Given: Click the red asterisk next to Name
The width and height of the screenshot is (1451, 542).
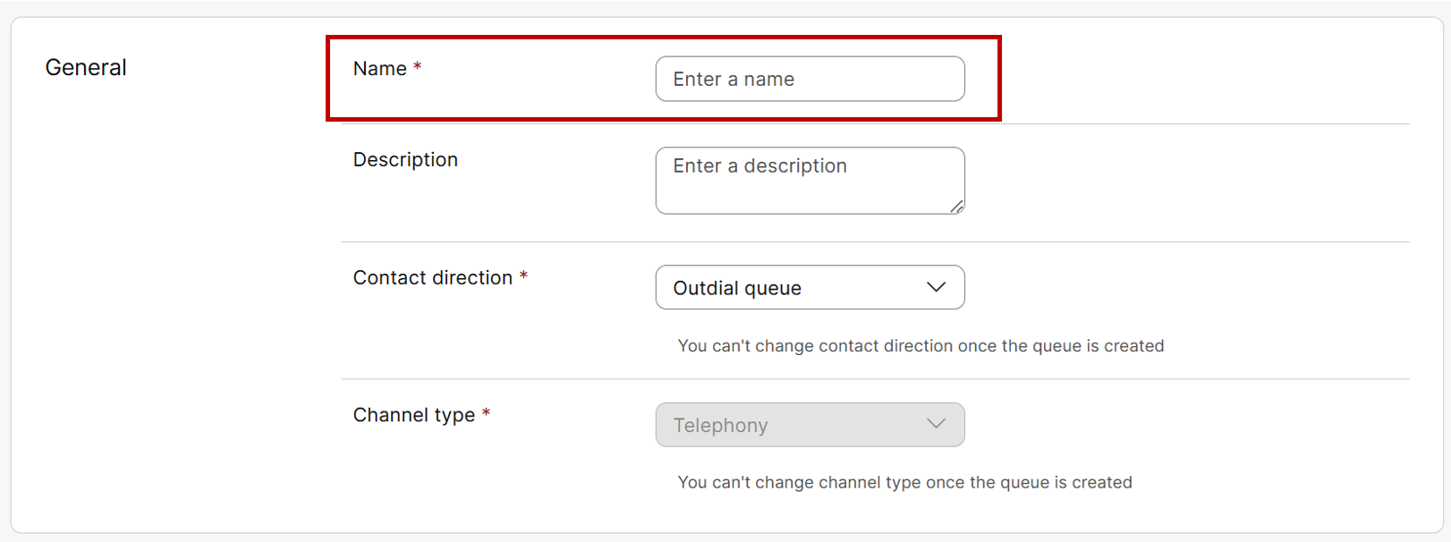Looking at the screenshot, I should click(417, 67).
